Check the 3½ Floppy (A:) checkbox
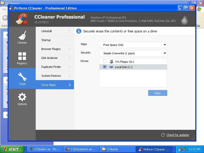The height and width of the screenshot is (153, 204). [x=105, y=61]
